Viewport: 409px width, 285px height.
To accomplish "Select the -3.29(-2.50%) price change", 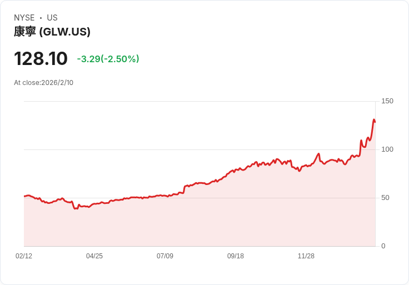I will click(x=108, y=59).
